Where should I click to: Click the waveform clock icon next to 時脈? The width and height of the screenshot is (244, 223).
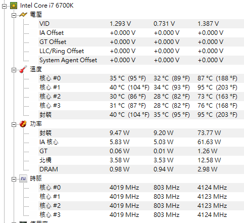[23, 179]
